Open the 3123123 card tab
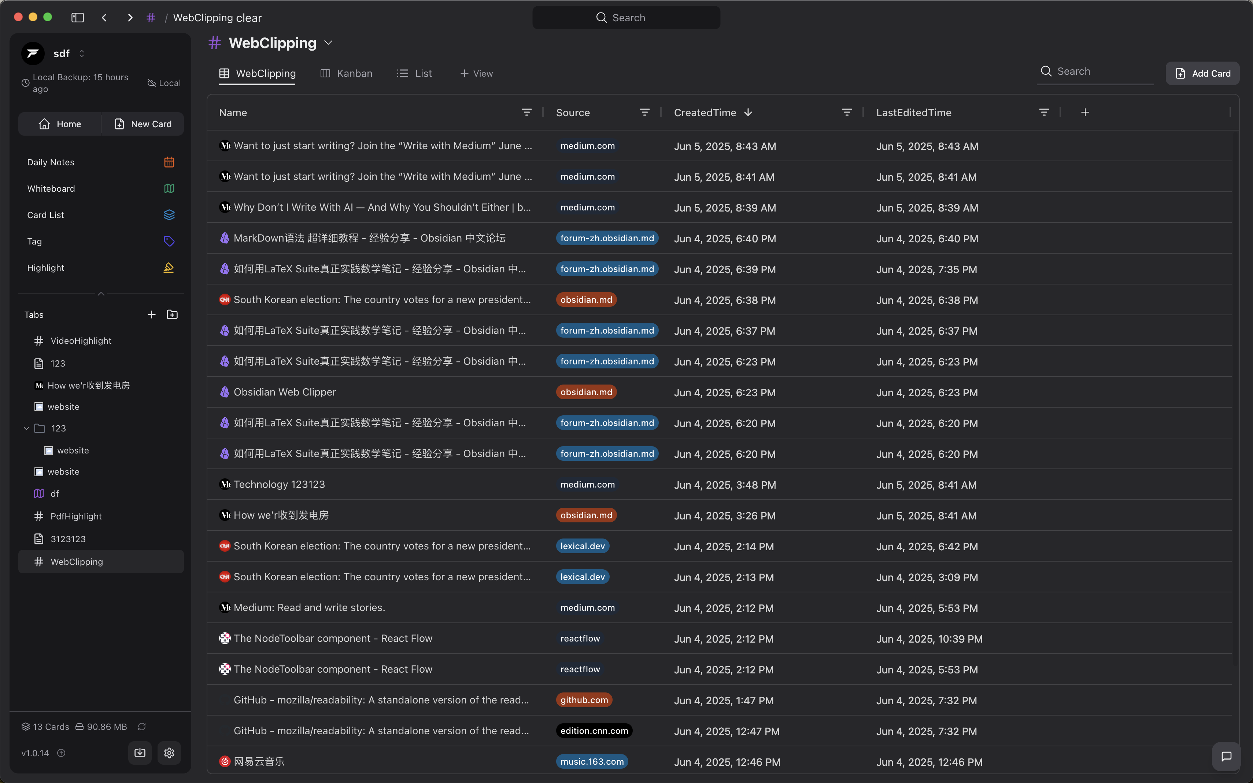Image resolution: width=1253 pixels, height=783 pixels. click(x=101, y=539)
